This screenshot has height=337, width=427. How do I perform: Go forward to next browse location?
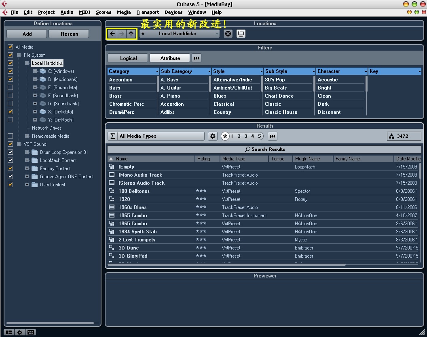121,34
